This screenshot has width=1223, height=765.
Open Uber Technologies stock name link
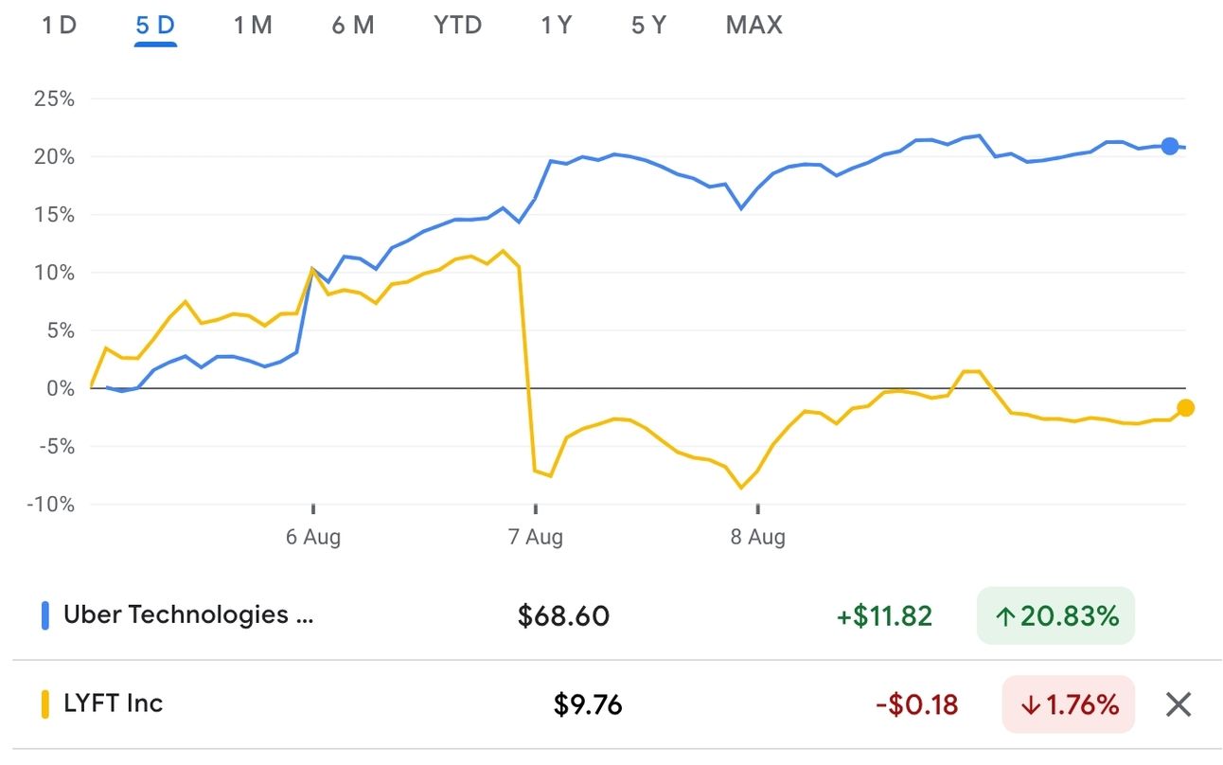click(187, 615)
